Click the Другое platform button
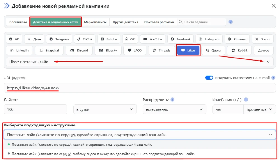 (x=263, y=51)
